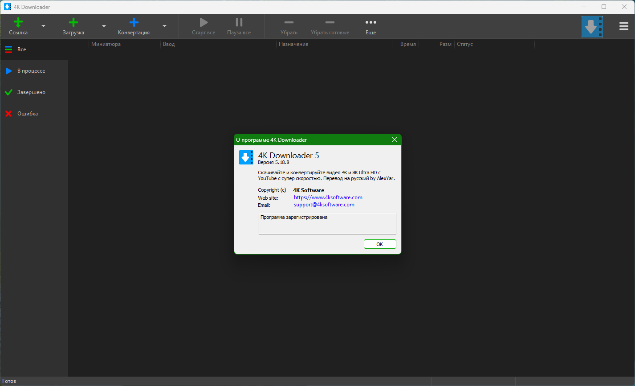Show the Ошибка downloads filter
Viewport: 635px width, 386px height.
click(27, 114)
